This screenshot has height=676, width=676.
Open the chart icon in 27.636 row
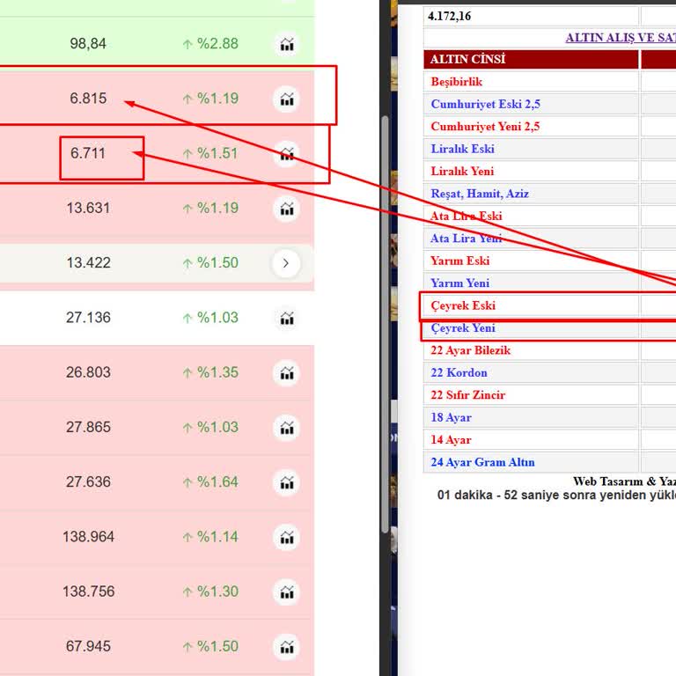(x=287, y=482)
